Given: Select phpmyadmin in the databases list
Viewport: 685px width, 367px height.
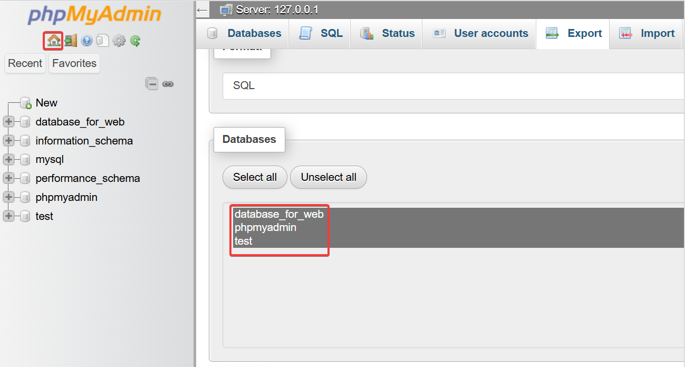Looking at the screenshot, I should pyautogui.click(x=265, y=228).
